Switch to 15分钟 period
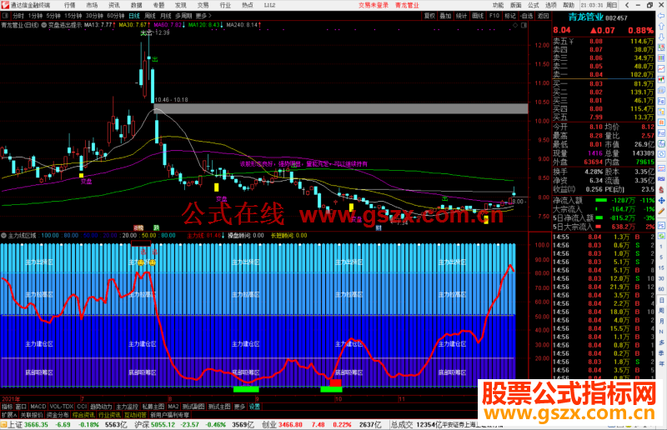667x430 pixels. click(73, 16)
